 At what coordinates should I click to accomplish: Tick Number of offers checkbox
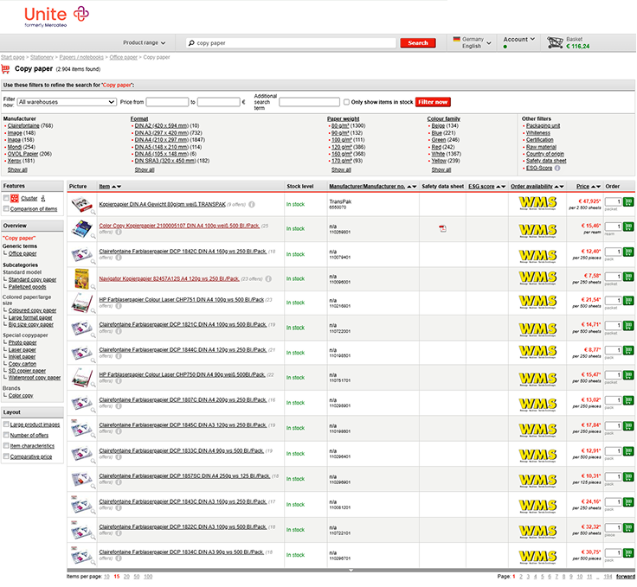point(6,435)
